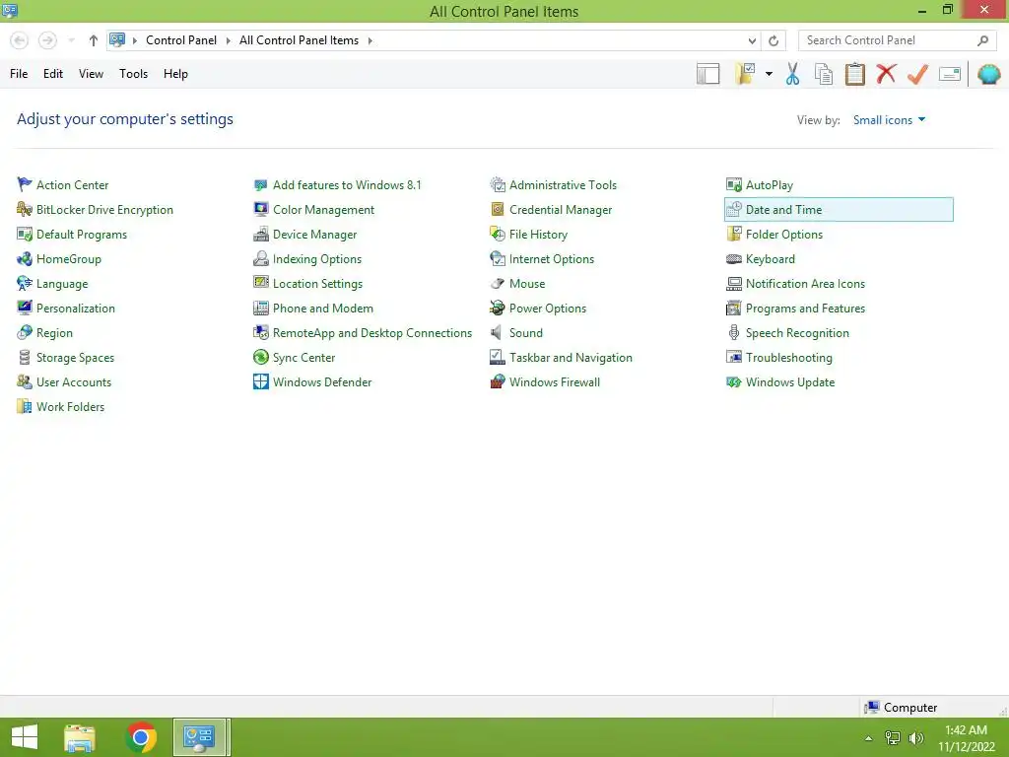The height and width of the screenshot is (757, 1009).
Task: Open the Device Manager icon
Action: pyautogui.click(x=260, y=235)
